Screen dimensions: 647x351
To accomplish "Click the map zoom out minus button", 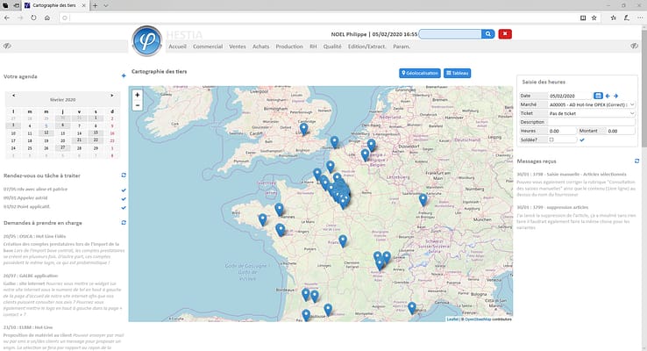I will pos(137,105).
